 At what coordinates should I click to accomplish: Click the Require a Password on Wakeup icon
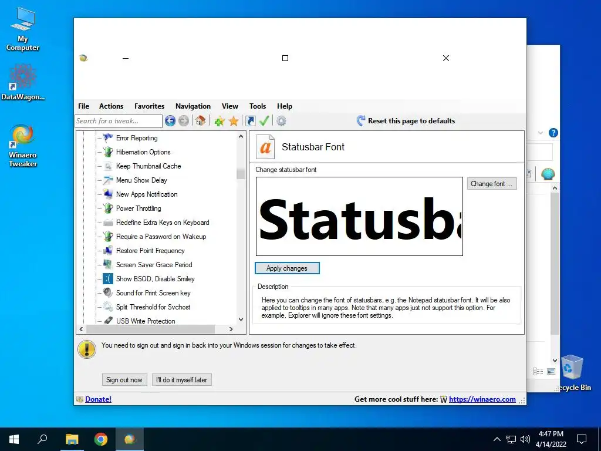pos(108,236)
